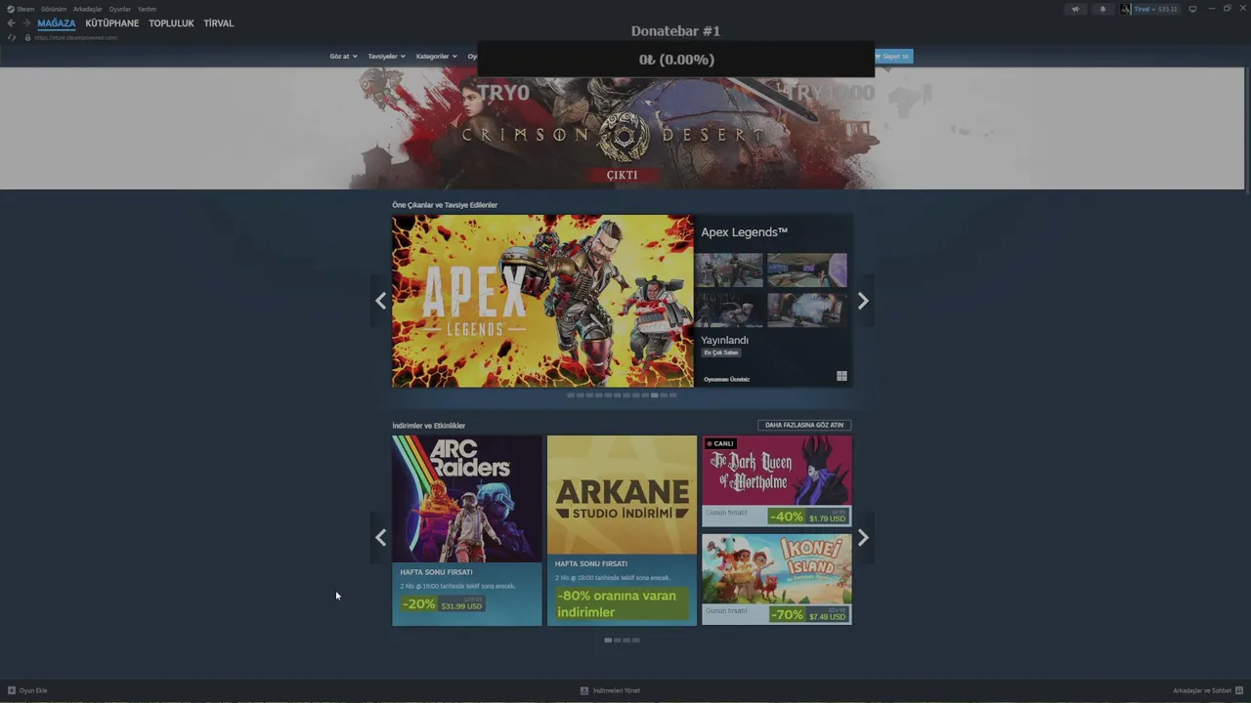Switch to the KÜTÜPHANE tab
The height and width of the screenshot is (703, 1251).
(112, 23)
